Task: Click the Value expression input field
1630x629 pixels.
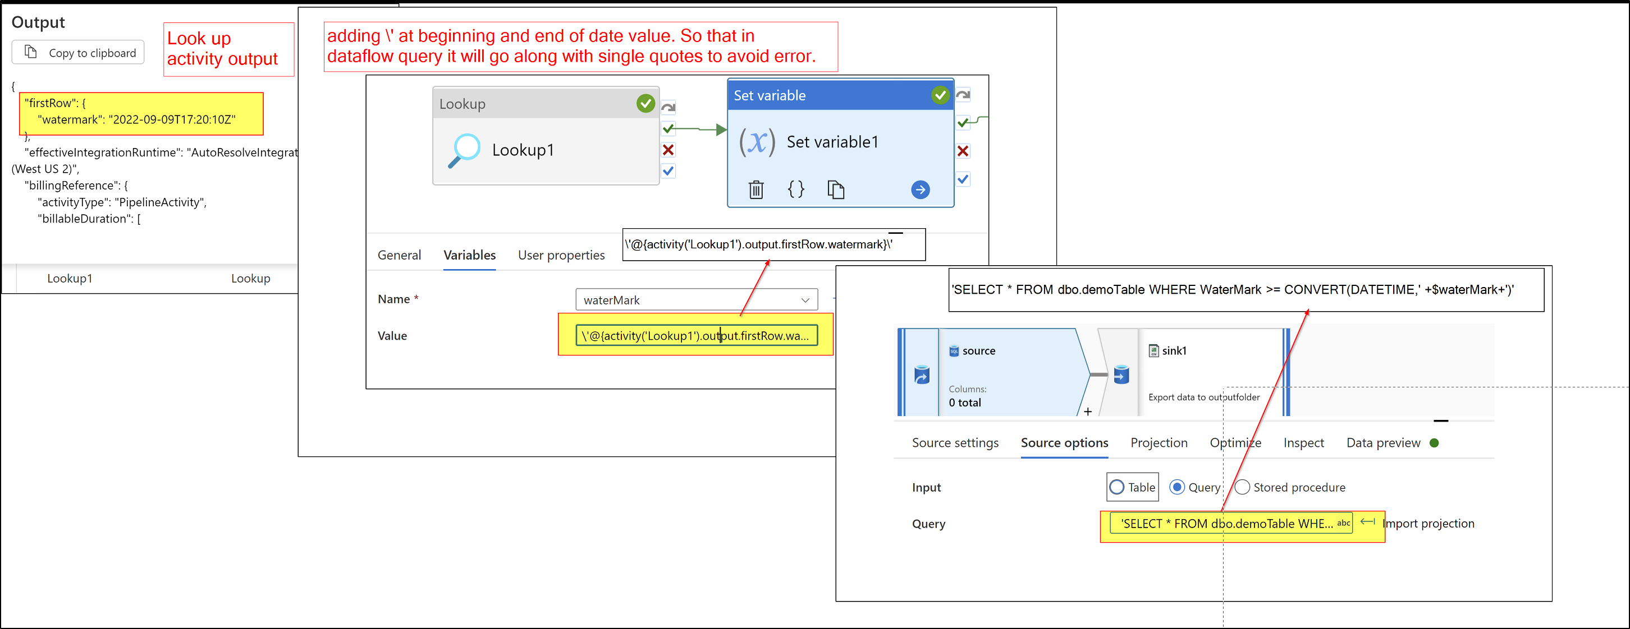Action: [697, 335]
